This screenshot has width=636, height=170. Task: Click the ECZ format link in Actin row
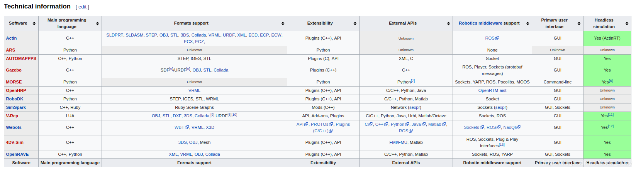coord(199,42)
